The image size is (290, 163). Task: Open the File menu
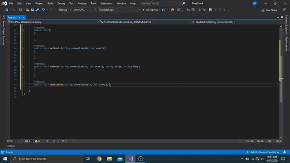[11, 3]
